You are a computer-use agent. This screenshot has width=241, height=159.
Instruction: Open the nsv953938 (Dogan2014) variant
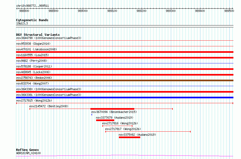pos(33,44)
